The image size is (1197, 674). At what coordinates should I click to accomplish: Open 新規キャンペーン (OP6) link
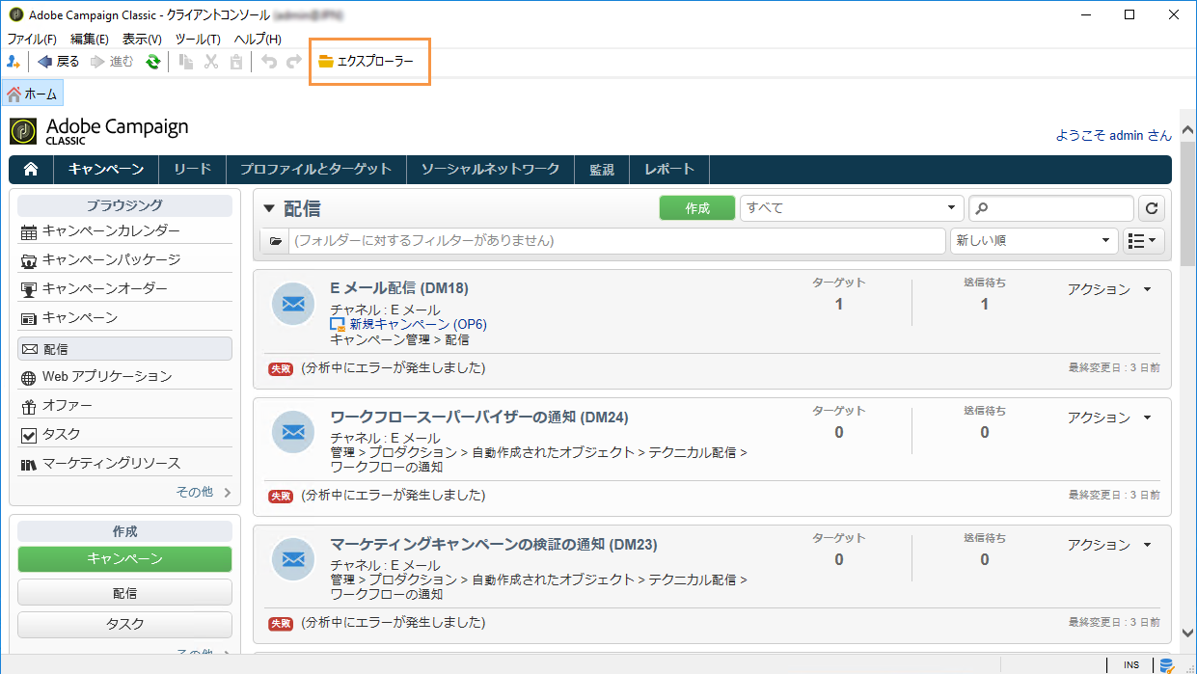[418, 324]
